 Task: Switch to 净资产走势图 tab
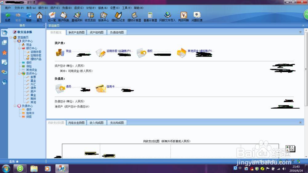pyautogui.click(x=76, y=32)
